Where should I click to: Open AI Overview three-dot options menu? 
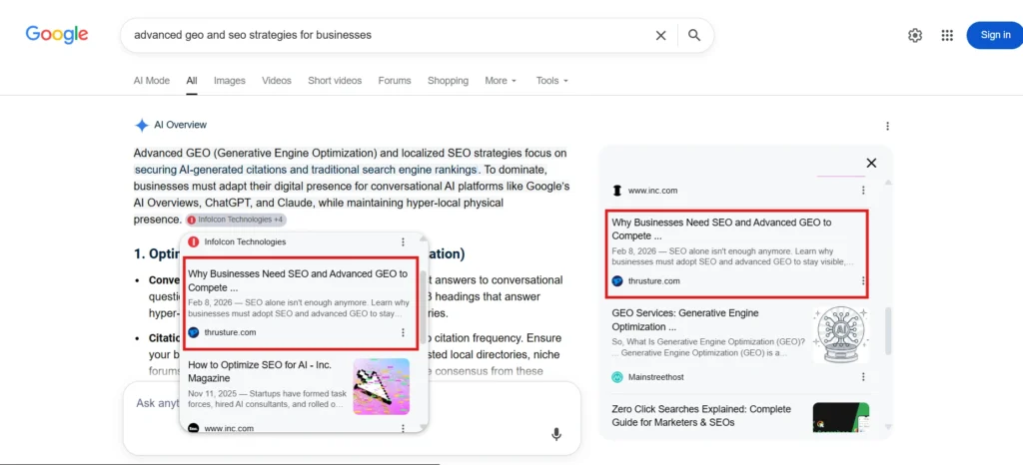[x=887, y=127]
